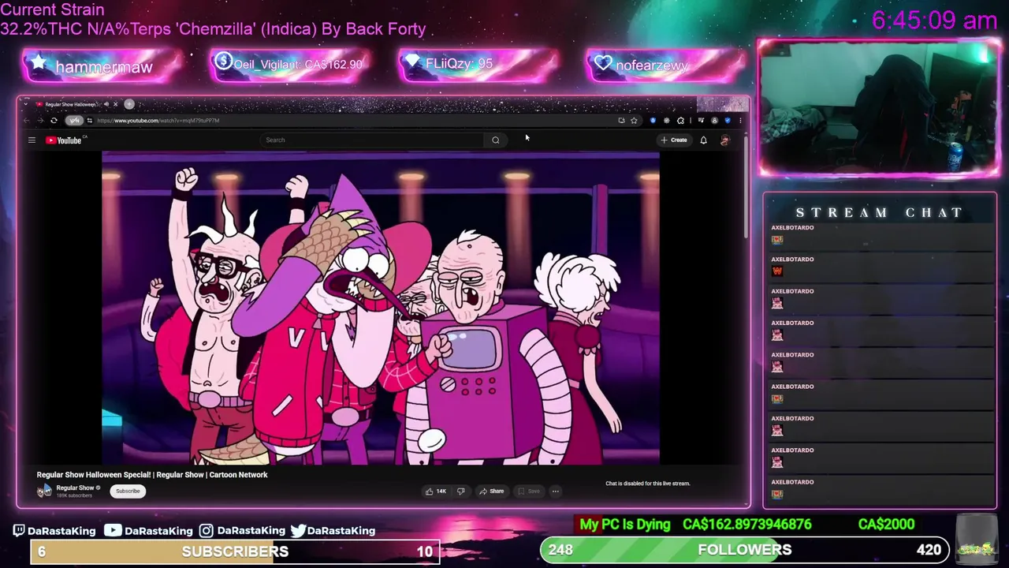
Task: Click the SUBSCRIBERS goal progress bar
Action: (235, 551)
